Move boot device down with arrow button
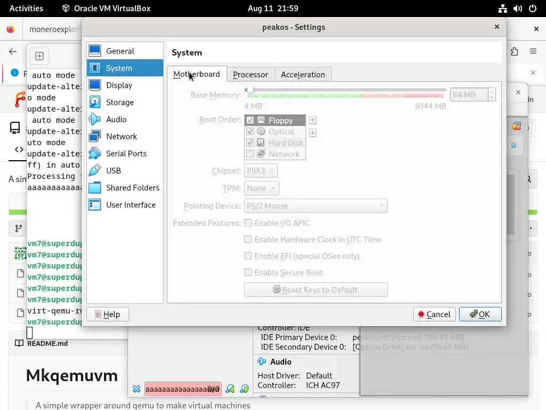 tap(312, 133)
